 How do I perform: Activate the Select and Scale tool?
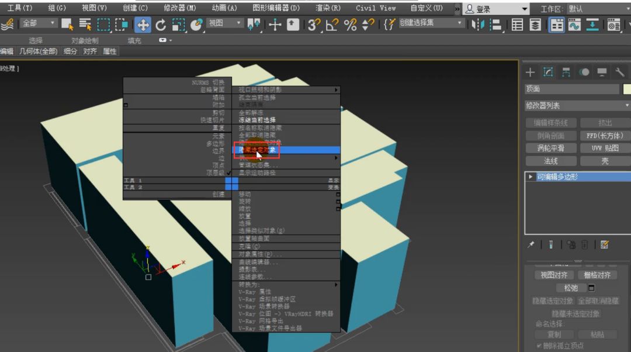point(178,25)
